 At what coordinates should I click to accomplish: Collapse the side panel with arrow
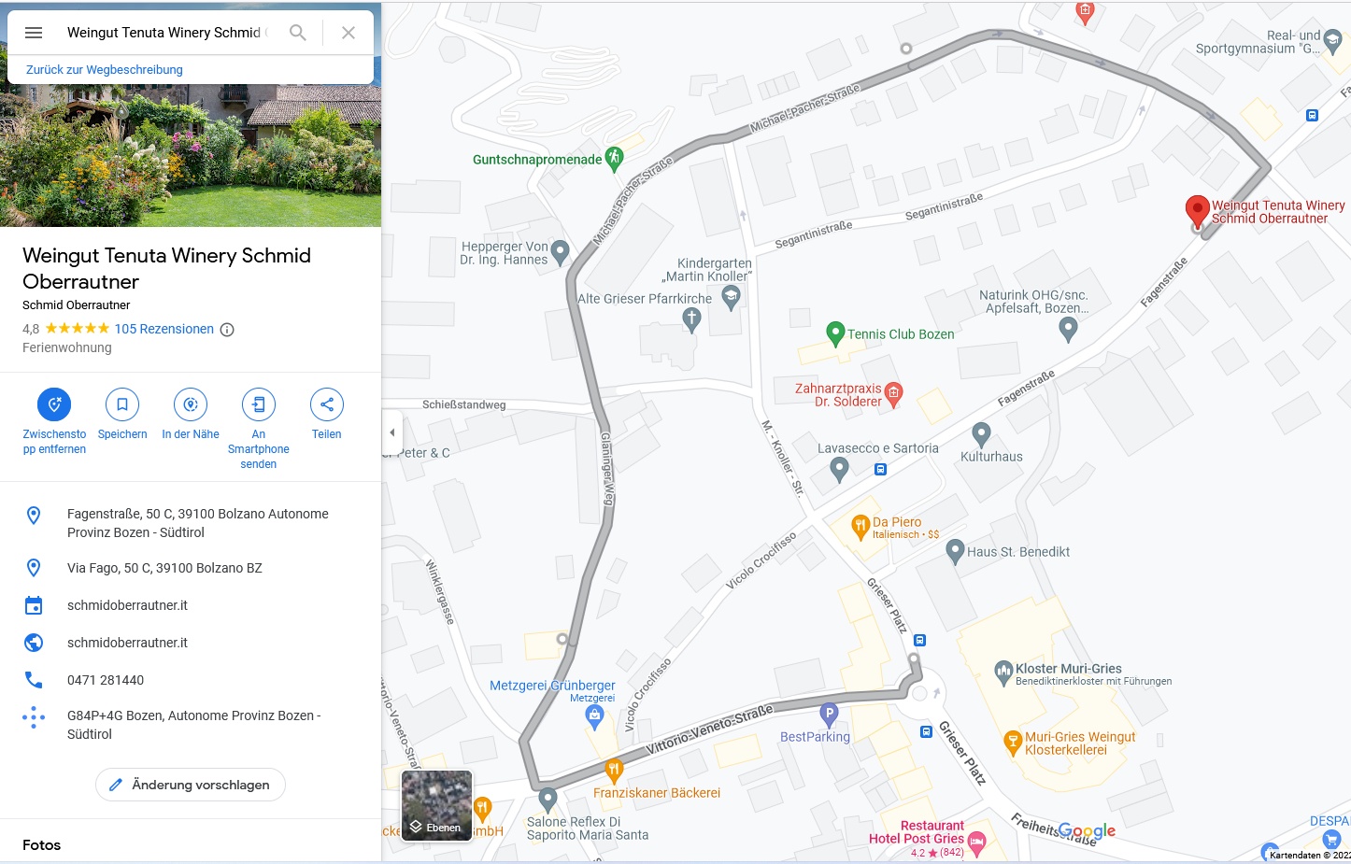coord(392,432)
